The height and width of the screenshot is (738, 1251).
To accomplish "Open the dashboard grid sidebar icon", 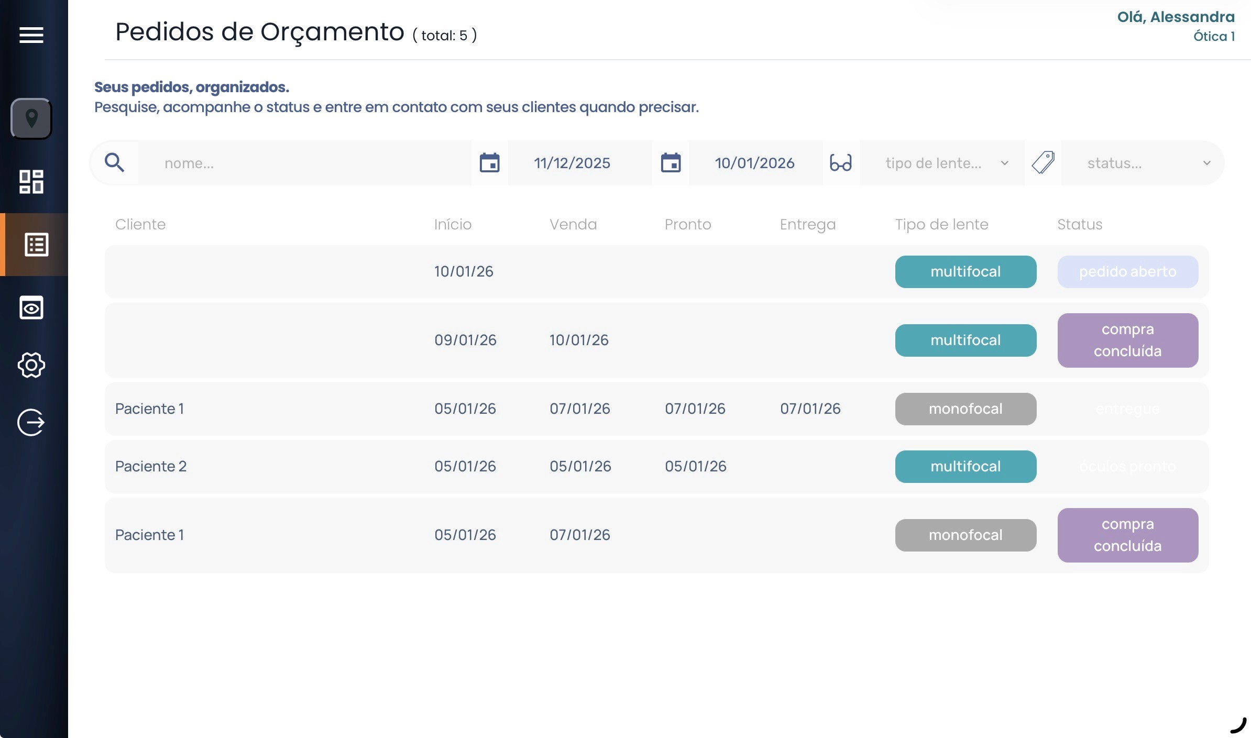I will pos(31,182).
